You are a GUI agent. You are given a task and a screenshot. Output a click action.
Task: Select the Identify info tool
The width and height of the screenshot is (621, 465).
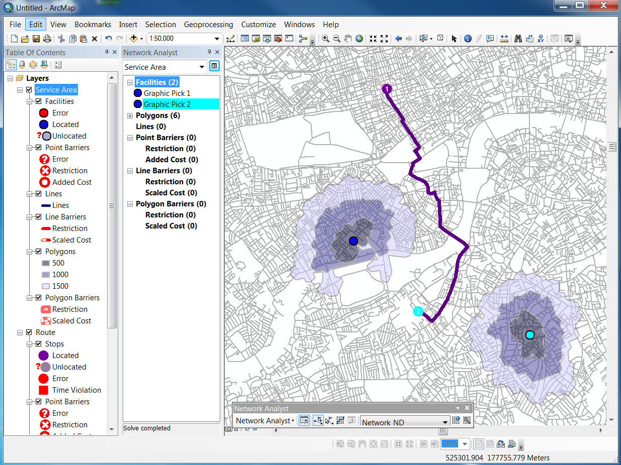pos(468,39)
